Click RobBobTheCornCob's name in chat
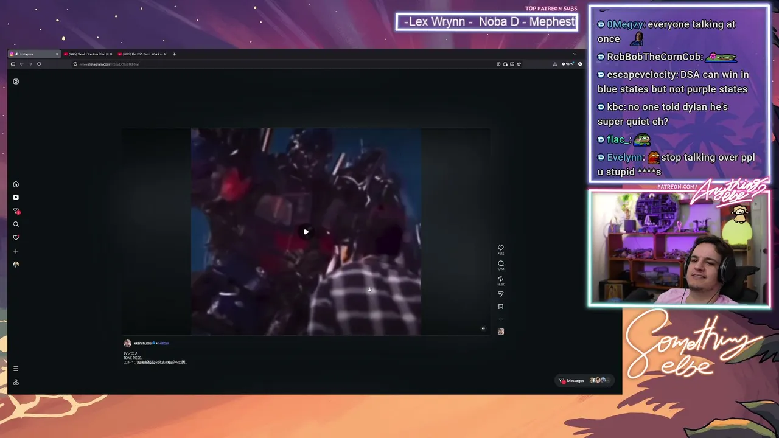Viewport: 779px width, 438px height. (654, 57)
